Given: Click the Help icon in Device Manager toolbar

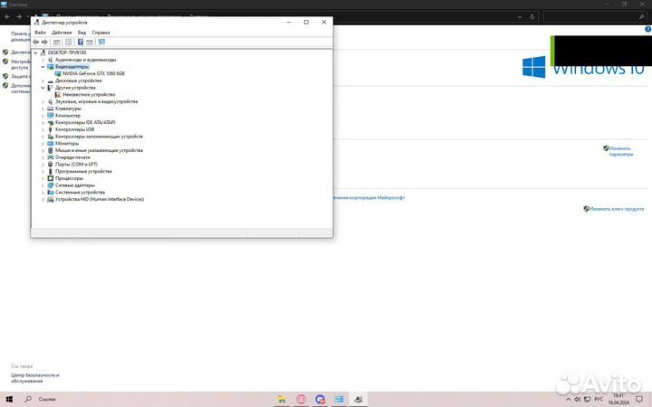Looking at the screenshot, I should click(x=81, y=42).
